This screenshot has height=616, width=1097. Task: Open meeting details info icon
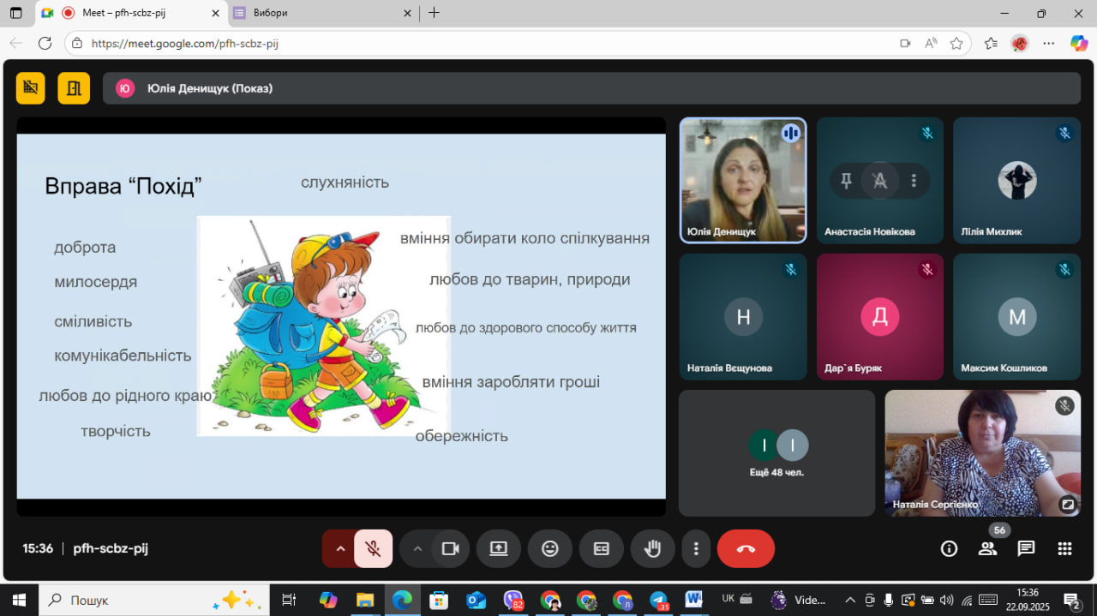(949, 549)
